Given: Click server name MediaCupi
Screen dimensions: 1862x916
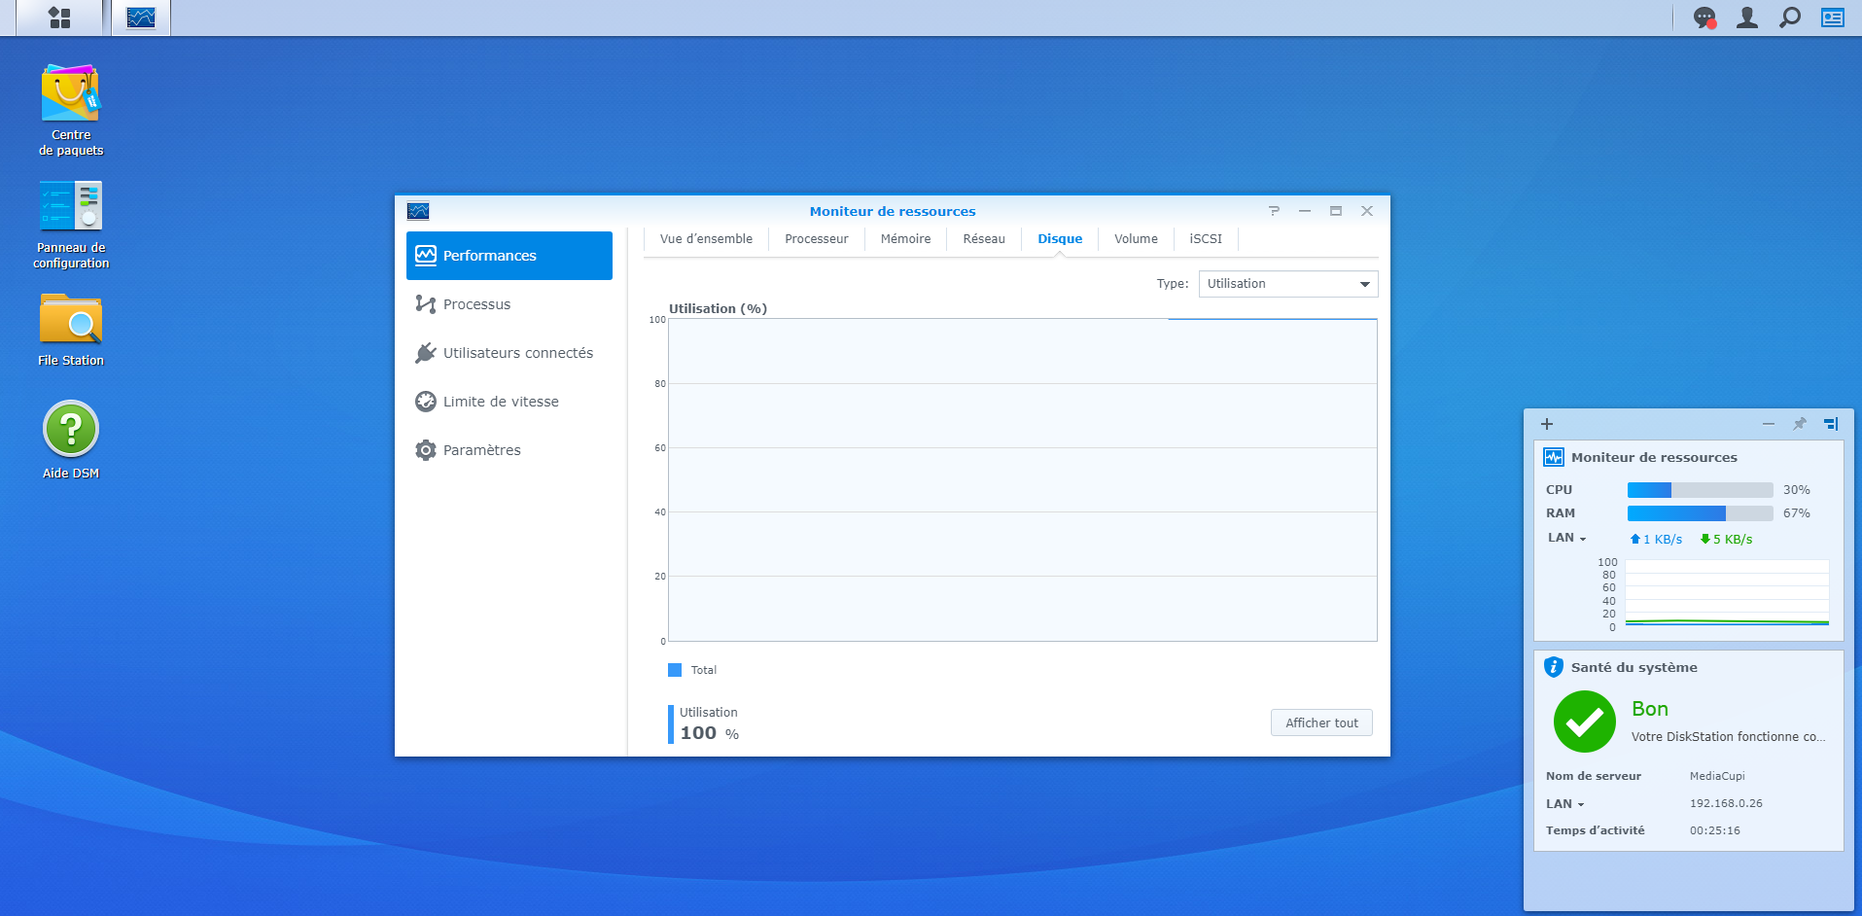Looking at the screenshot, I should (1717, 776).
